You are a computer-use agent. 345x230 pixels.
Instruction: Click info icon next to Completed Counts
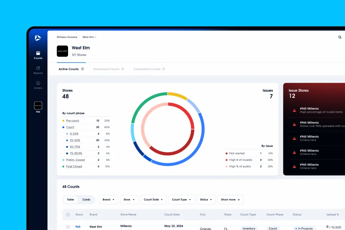click(164, 69)
